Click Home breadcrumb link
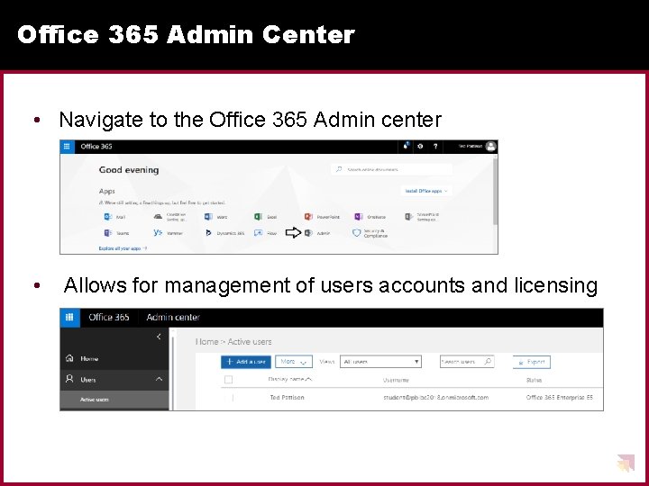649x486 pixels. pyautogui.click(x=206, y=342)
